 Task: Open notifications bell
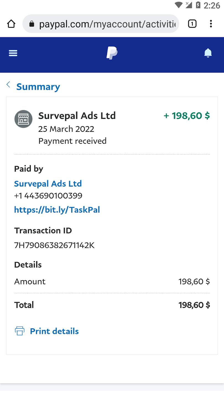[208, 53]
